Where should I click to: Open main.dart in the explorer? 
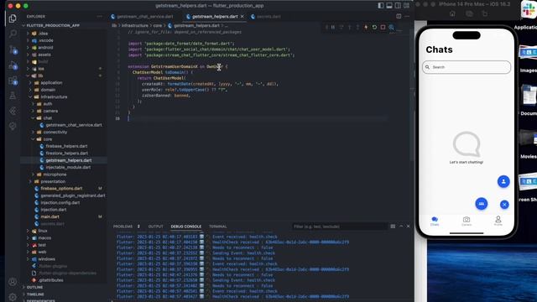[50, 216]
